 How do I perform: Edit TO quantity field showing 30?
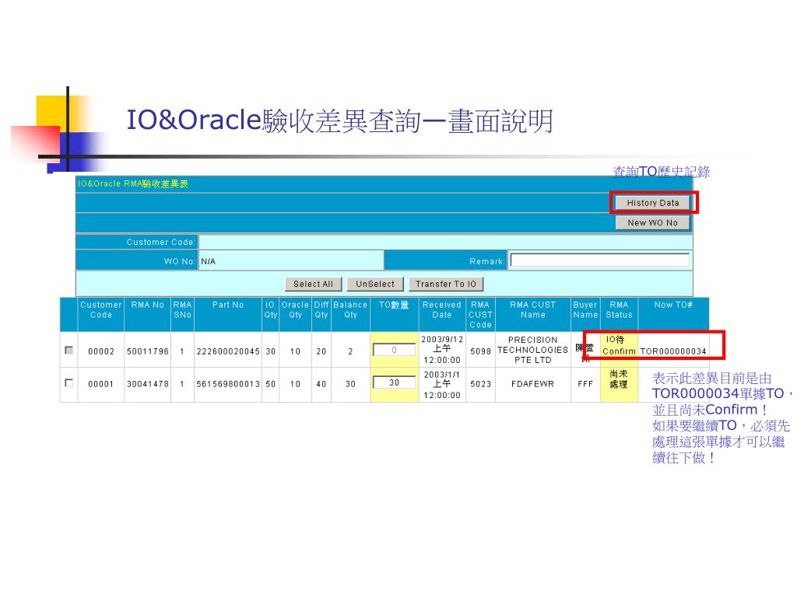395,382
